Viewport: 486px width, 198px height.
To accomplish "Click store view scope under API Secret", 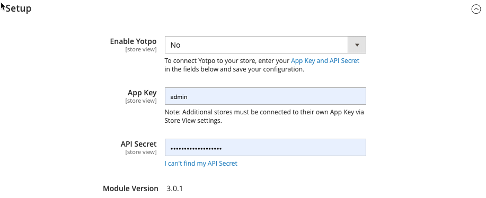I will tap(141, 152).
